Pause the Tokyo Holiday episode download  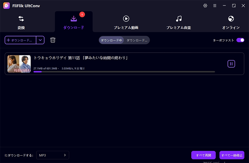tap(231, 64)
